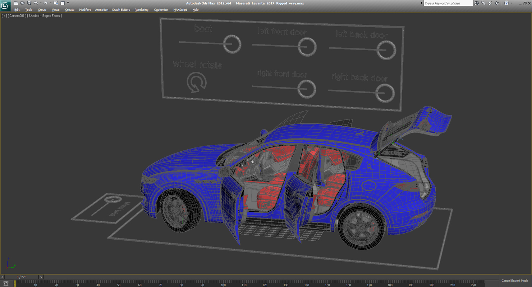Open the MAXScript menu

coord(180,10)
